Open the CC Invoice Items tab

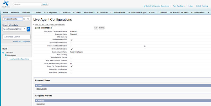pos(118,13)
